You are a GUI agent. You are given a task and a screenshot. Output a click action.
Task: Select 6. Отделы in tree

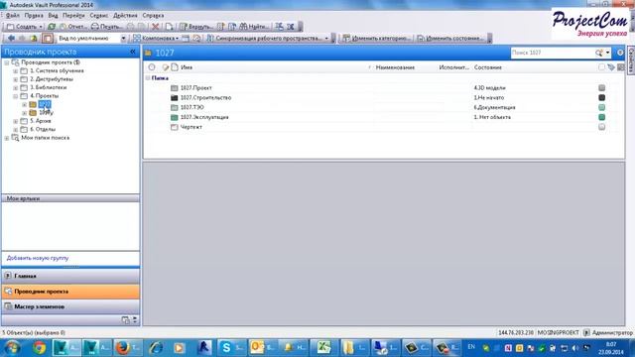pos(43,130)
